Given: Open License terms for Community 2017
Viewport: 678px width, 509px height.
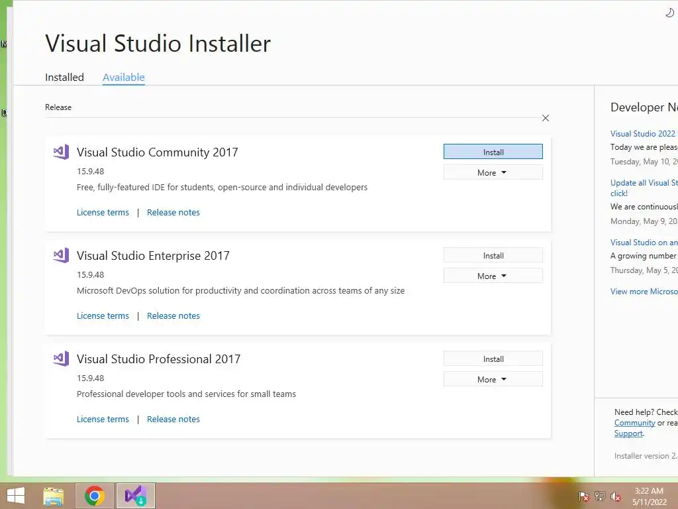Looking at the screenshot, I should [103, 213].
